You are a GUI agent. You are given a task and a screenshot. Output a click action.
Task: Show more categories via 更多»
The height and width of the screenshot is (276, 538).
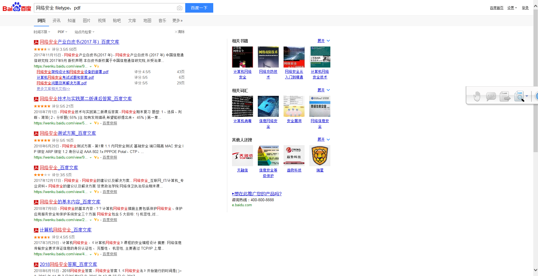click(x=177, y=21)
